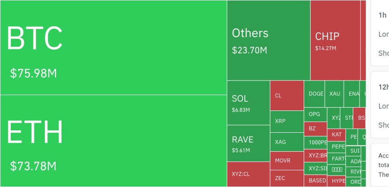The width and height of the screenshot is (389, 187).
Task: Open the Others $23.70M block
Action: 269,41
